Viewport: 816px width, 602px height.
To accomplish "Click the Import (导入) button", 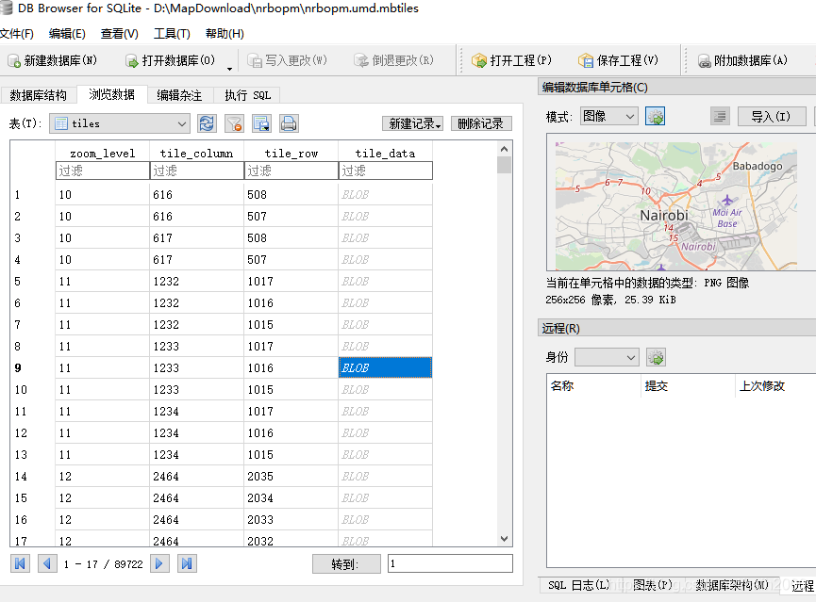I will point(772,117).
